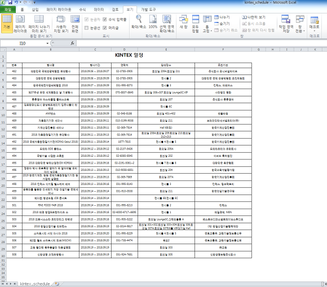Open 사용자 지정 보기 custom views
327x287 pixels.
click(61, 23)
